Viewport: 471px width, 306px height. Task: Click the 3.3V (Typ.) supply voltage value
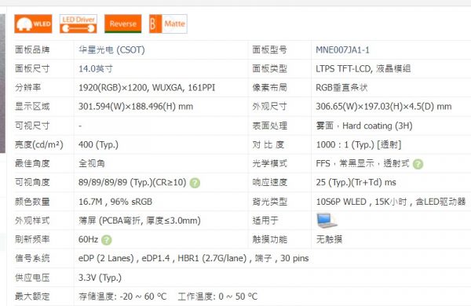(100, 278)
